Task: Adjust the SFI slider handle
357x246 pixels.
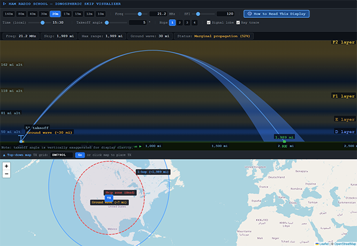Action: coord(198,14)
